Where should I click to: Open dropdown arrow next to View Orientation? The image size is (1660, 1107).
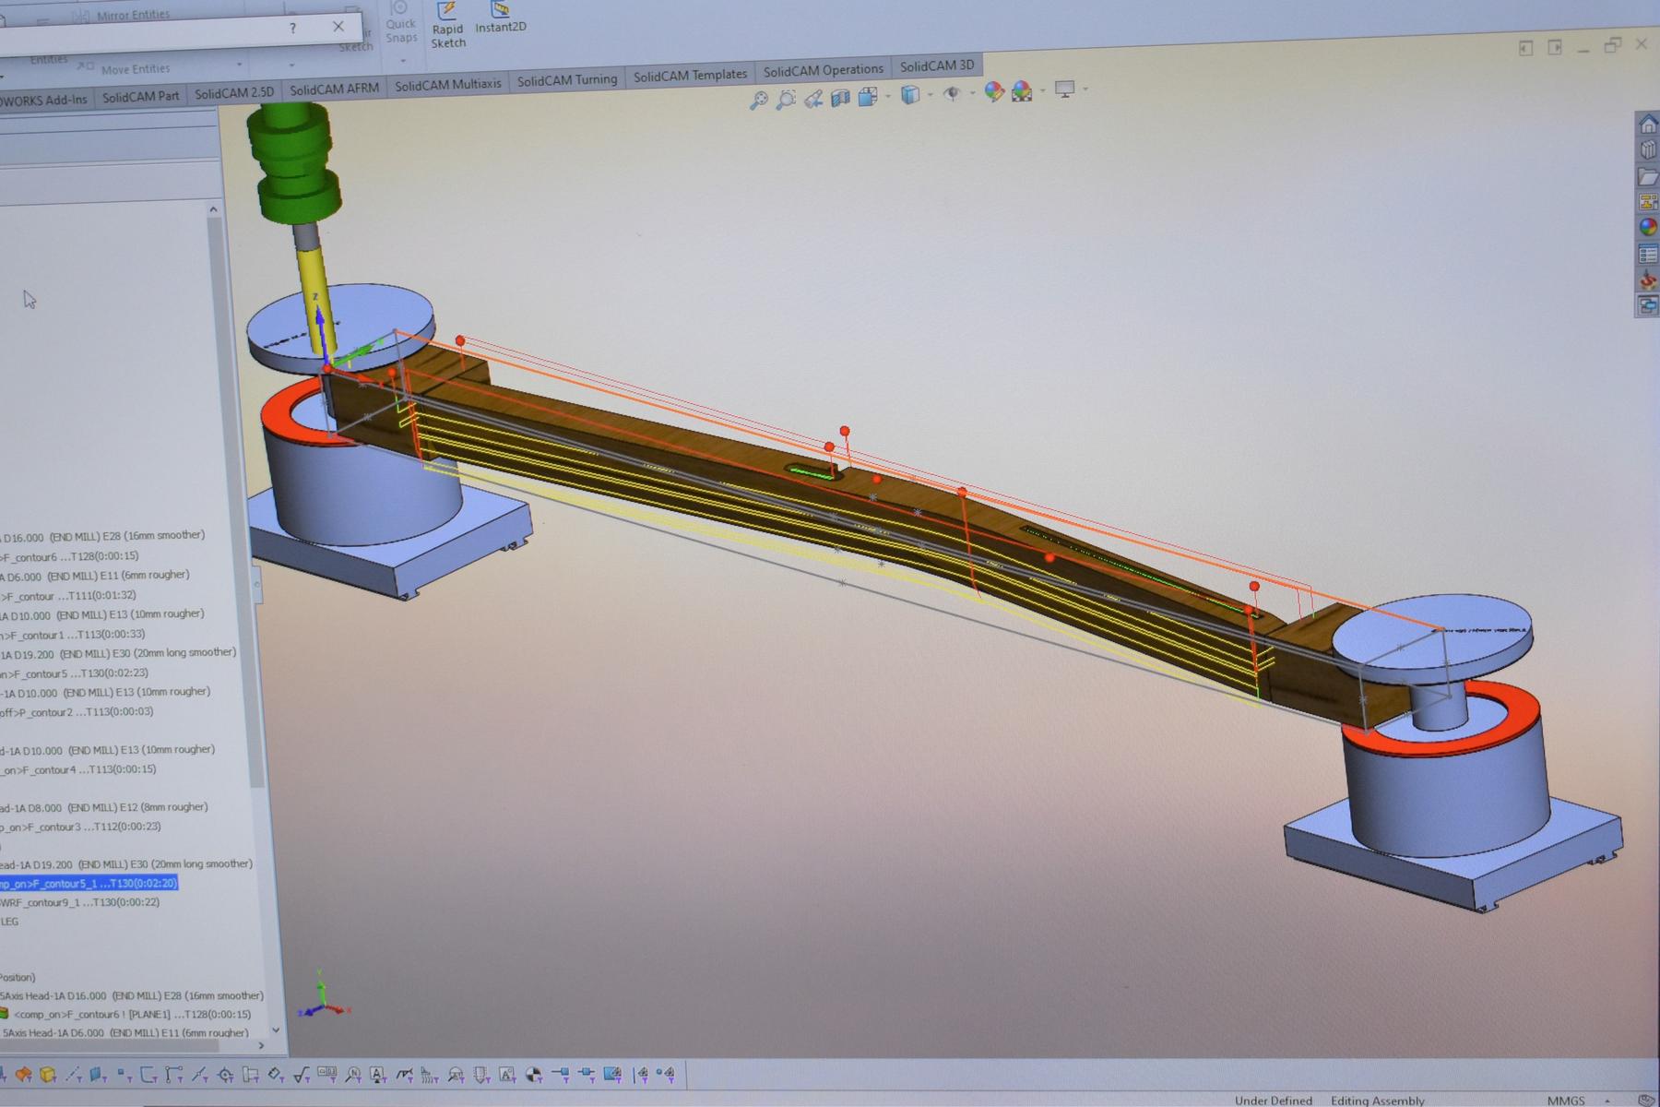(888, 96)
